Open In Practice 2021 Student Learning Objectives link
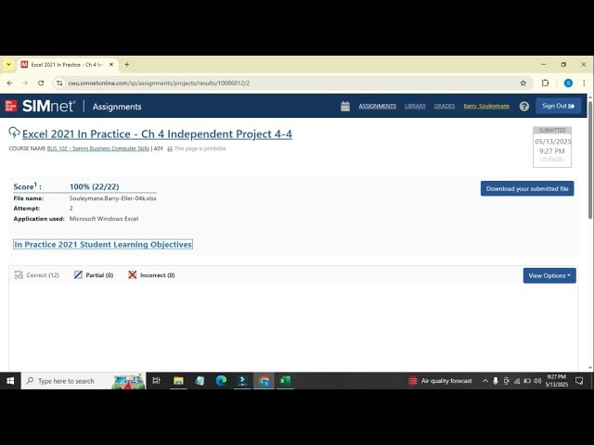The width and height of the screenshot is (594, 445). [103, 245]
